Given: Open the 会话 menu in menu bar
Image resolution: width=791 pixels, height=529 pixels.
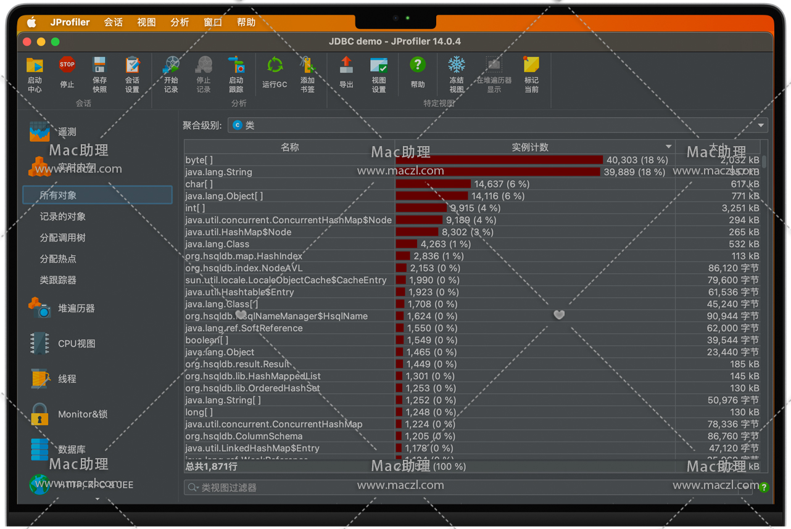Looking at the screenshot, I should point(113,22).
